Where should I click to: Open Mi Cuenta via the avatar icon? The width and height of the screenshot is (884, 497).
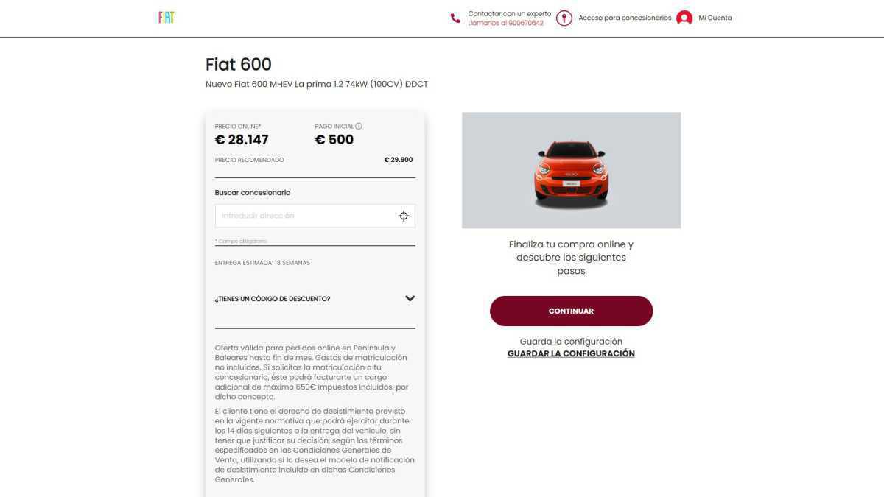(684, 18)
